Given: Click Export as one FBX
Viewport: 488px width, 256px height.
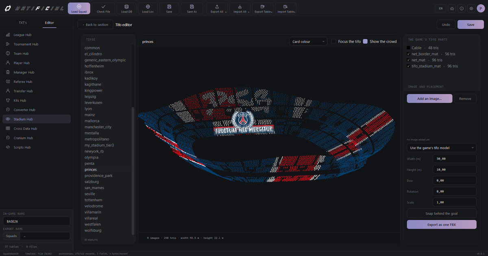Looking at the screenshot, I should (442, 224).
